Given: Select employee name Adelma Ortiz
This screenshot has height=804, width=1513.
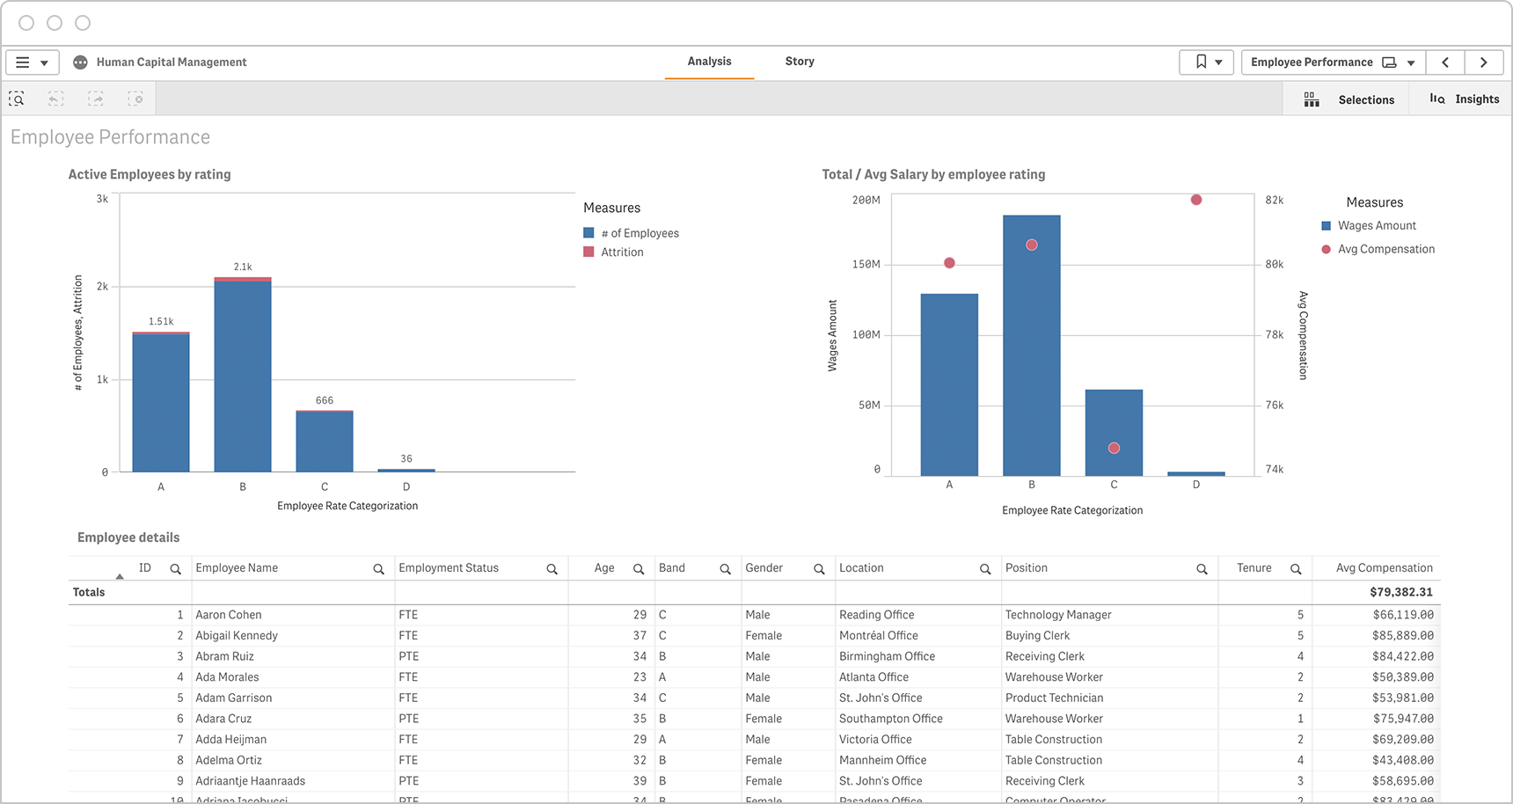Looking at the screenshot, I should (x=229, y=760).
